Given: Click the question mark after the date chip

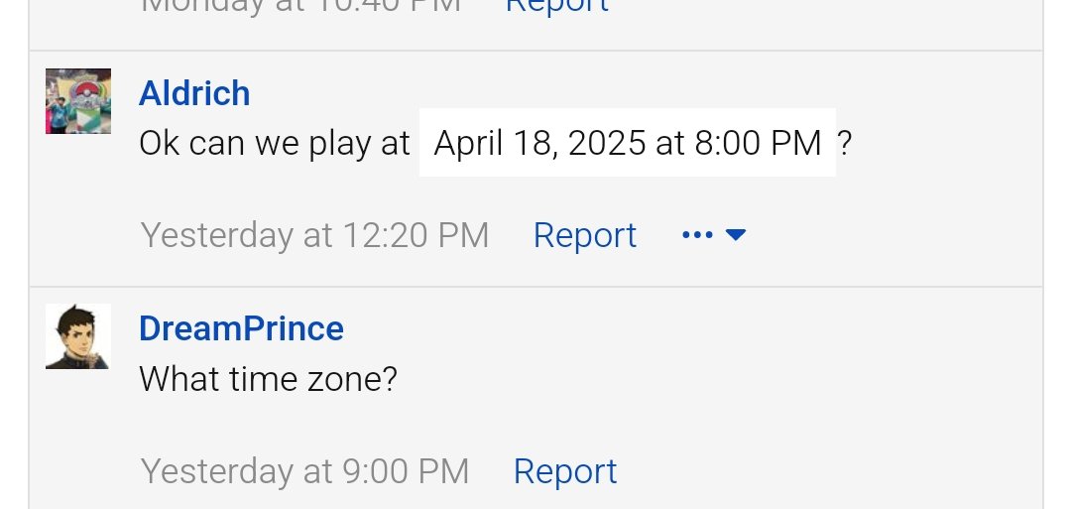Looking at the screenshot, I should click(845, 144).
